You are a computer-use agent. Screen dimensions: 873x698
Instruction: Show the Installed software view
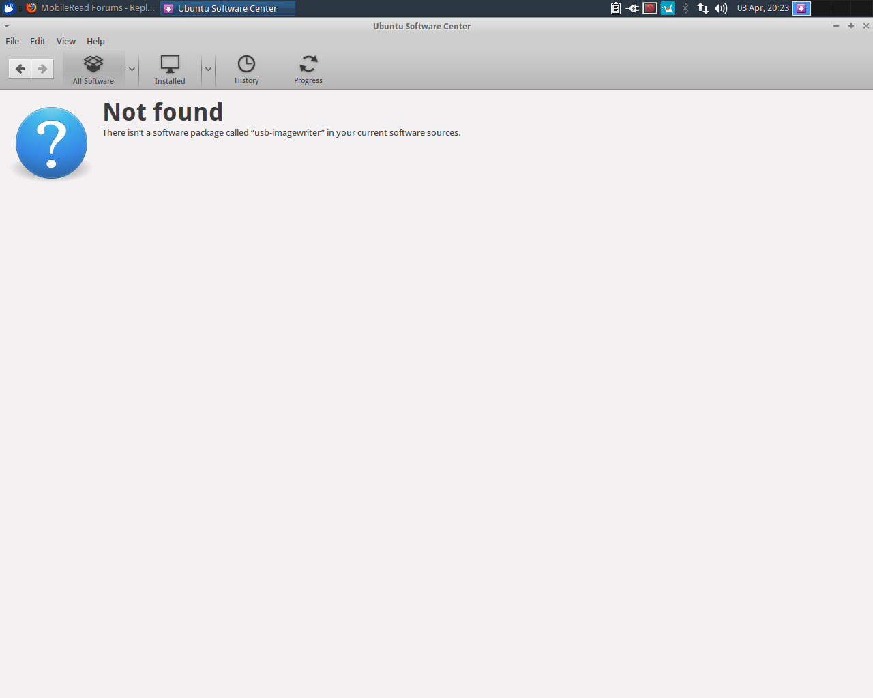tap(170, 70)
